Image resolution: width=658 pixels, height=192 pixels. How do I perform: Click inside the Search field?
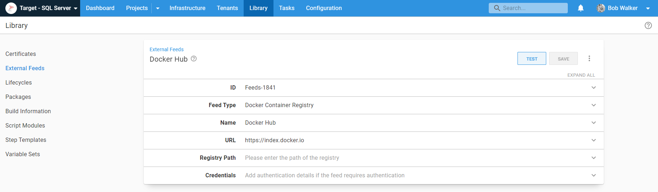point(528,8)
